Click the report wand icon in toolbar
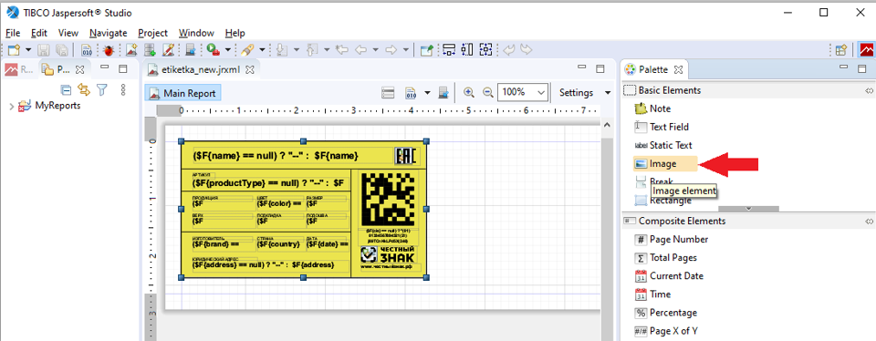This screenshot has height=341, width=876. (168, 50)
